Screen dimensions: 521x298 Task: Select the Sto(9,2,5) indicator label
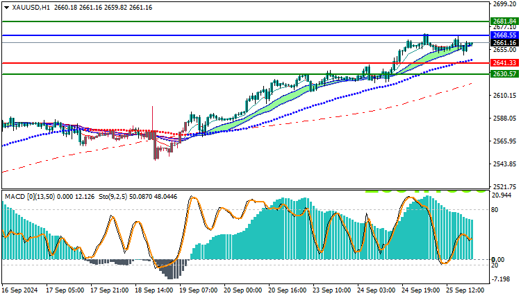(x=113, y=197)
